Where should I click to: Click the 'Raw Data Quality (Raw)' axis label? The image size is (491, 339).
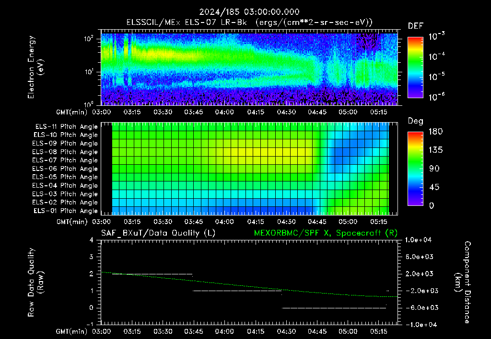pos(35,282)
